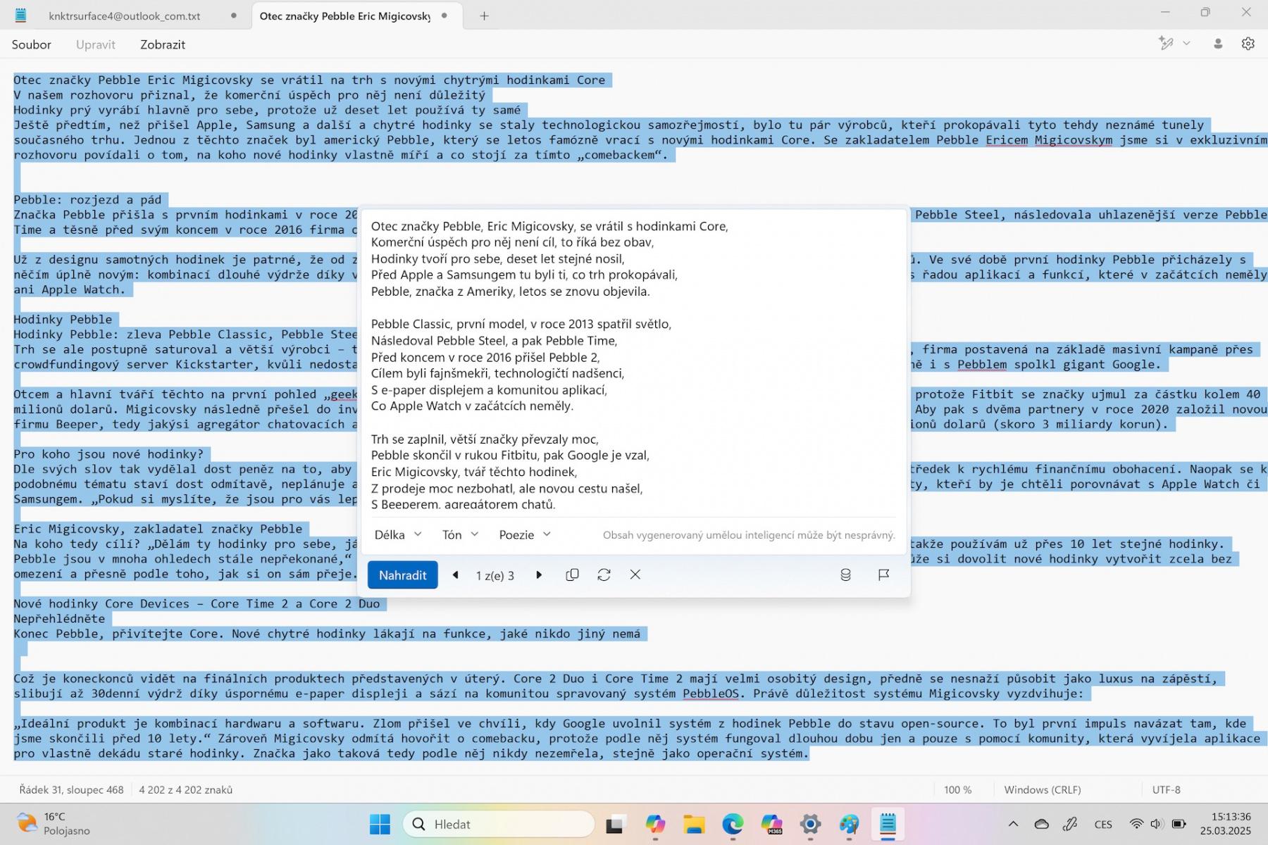Launch Microsoft Edge from taskbar
Image resolution: width=1268 pixels, height=845 pixels.
pyautogui.click(x=733, y=824)
